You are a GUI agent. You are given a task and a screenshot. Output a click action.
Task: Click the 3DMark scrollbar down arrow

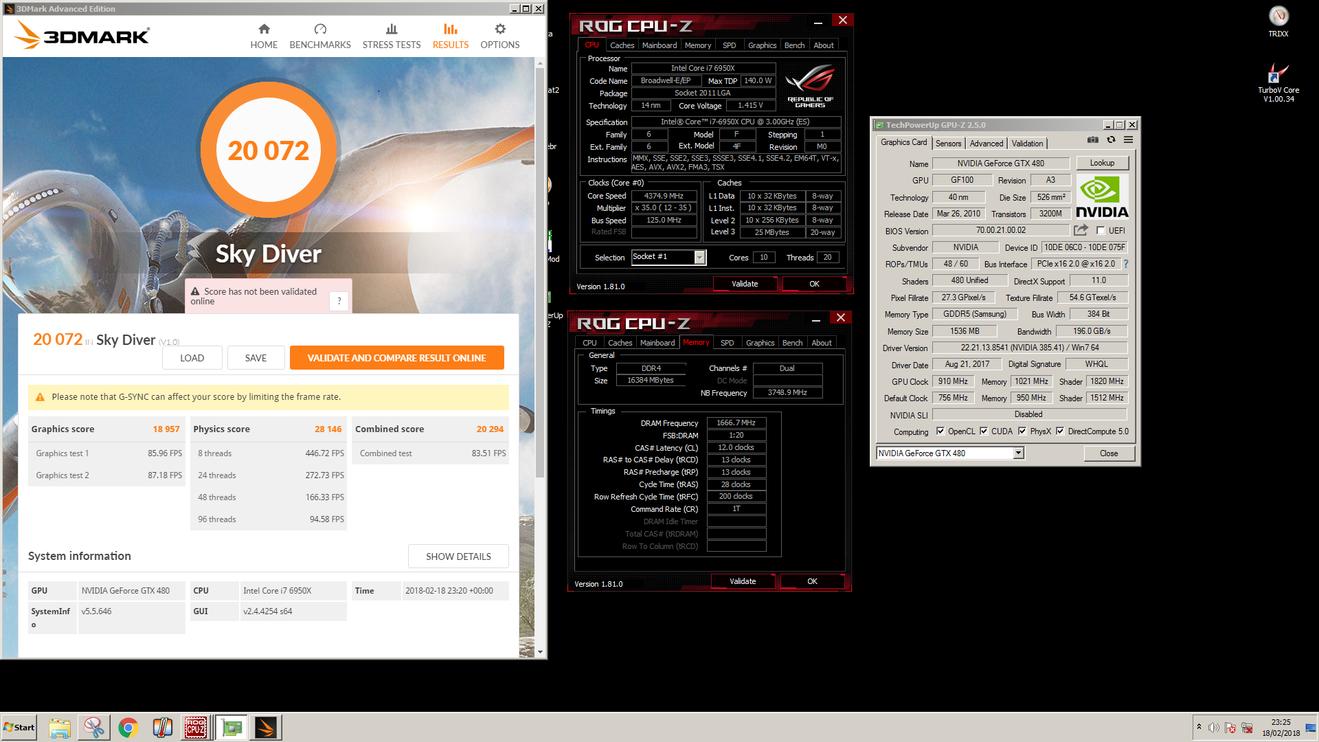coord(540,652)
